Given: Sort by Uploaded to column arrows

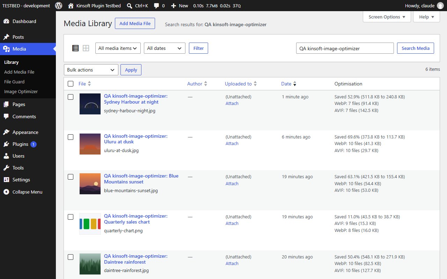Looking at the screenshot, I should coord(255,84).
